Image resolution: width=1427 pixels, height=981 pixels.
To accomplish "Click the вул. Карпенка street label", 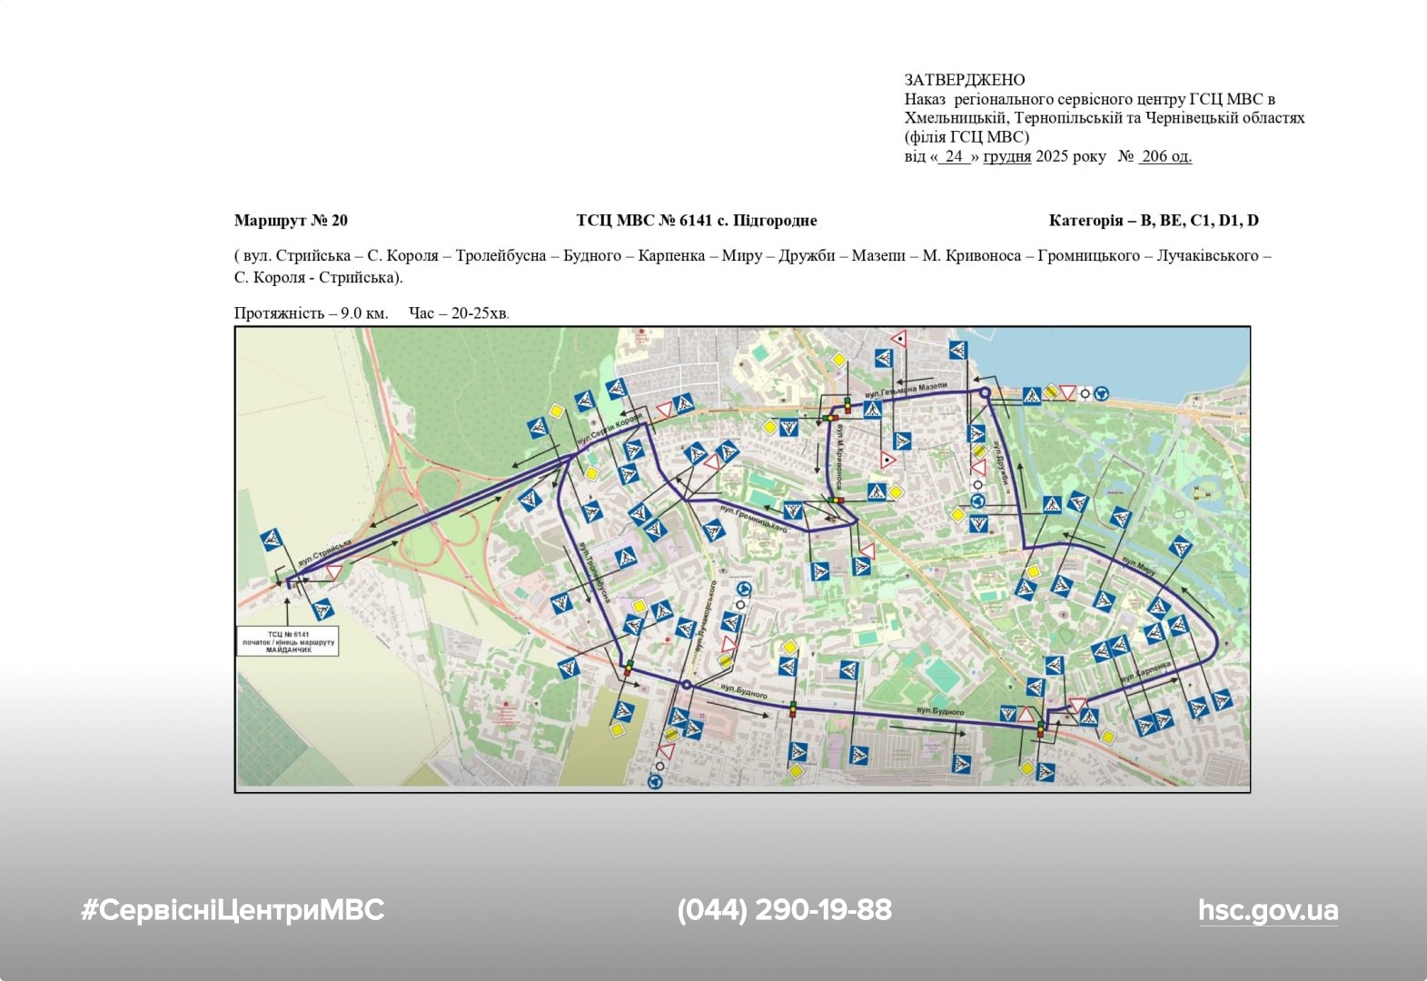I will click(1145, 672).
